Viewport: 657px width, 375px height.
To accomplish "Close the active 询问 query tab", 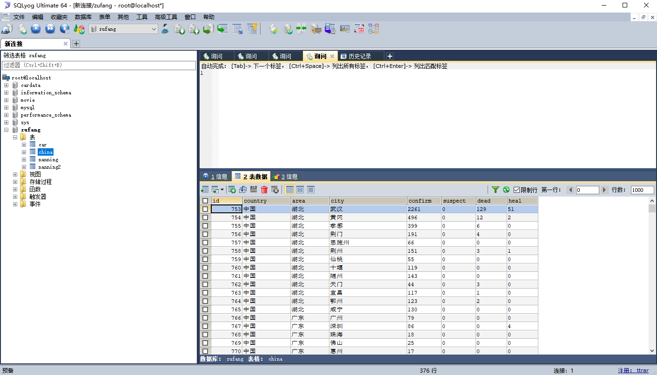I will (x=332, y=56).
